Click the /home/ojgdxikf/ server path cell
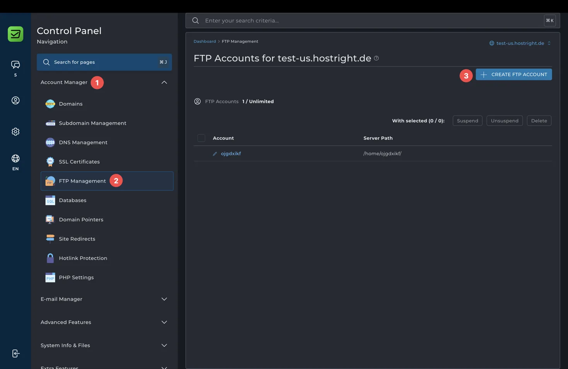 [383, 154]
